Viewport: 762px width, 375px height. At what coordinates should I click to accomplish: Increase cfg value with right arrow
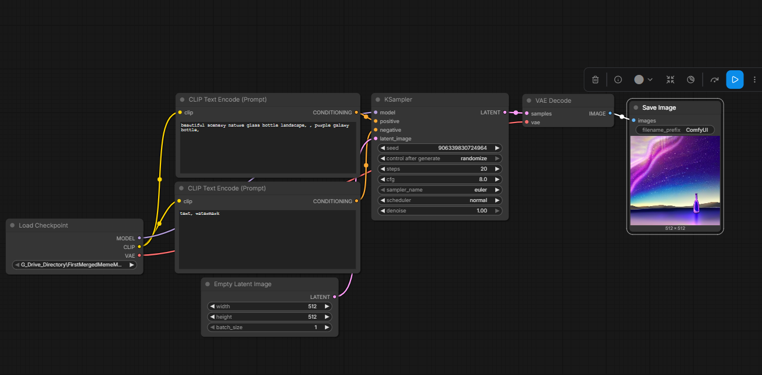[x=497, y=179]
